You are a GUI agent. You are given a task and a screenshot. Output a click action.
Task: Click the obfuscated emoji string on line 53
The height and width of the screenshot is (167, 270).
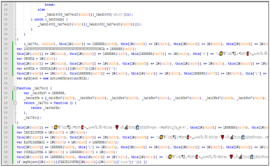(119, 128)
